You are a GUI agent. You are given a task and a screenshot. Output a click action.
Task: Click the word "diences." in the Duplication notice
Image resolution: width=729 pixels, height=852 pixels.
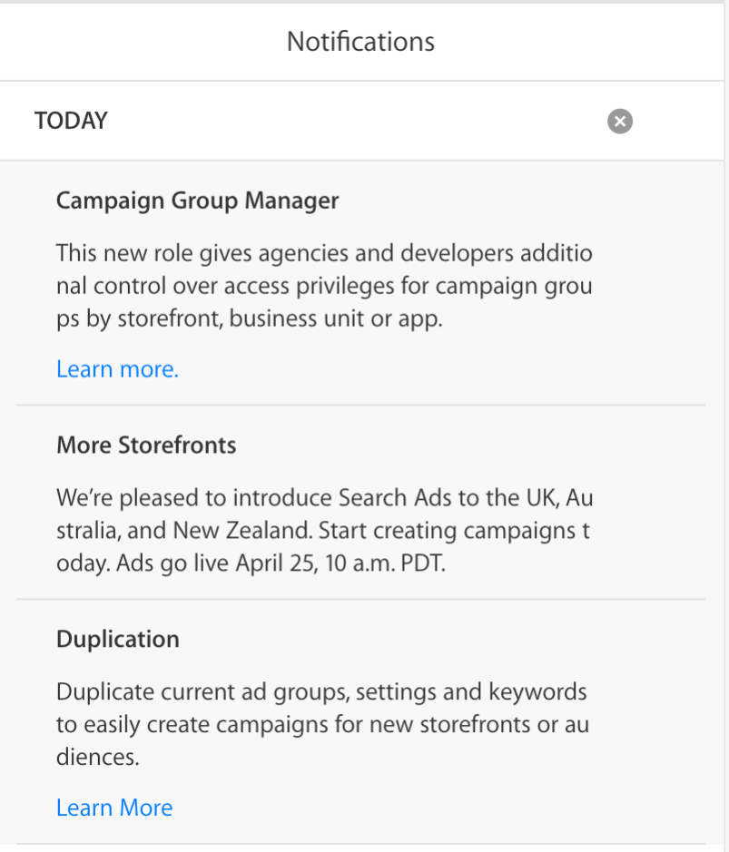(x=98, y=759)
